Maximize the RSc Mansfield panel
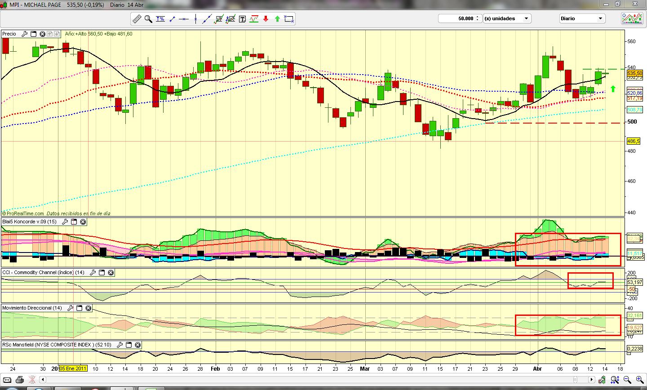Screen dimensions: 647x390 (129, 345)
